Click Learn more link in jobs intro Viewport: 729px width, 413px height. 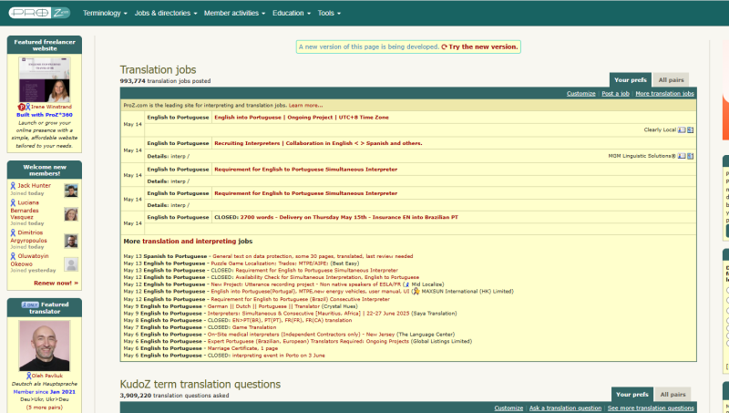(305, 106)
